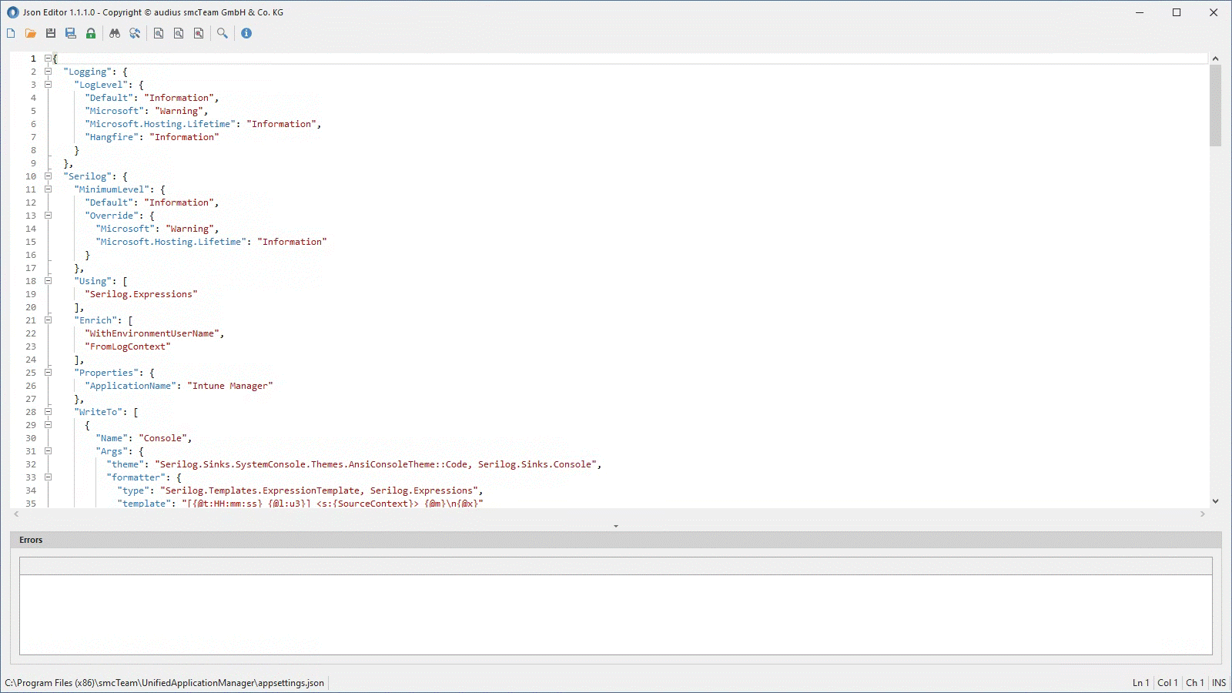Screen dimensions: 1232x693
Task: Create a new file with toolbar icon
Action: (11, 33)
